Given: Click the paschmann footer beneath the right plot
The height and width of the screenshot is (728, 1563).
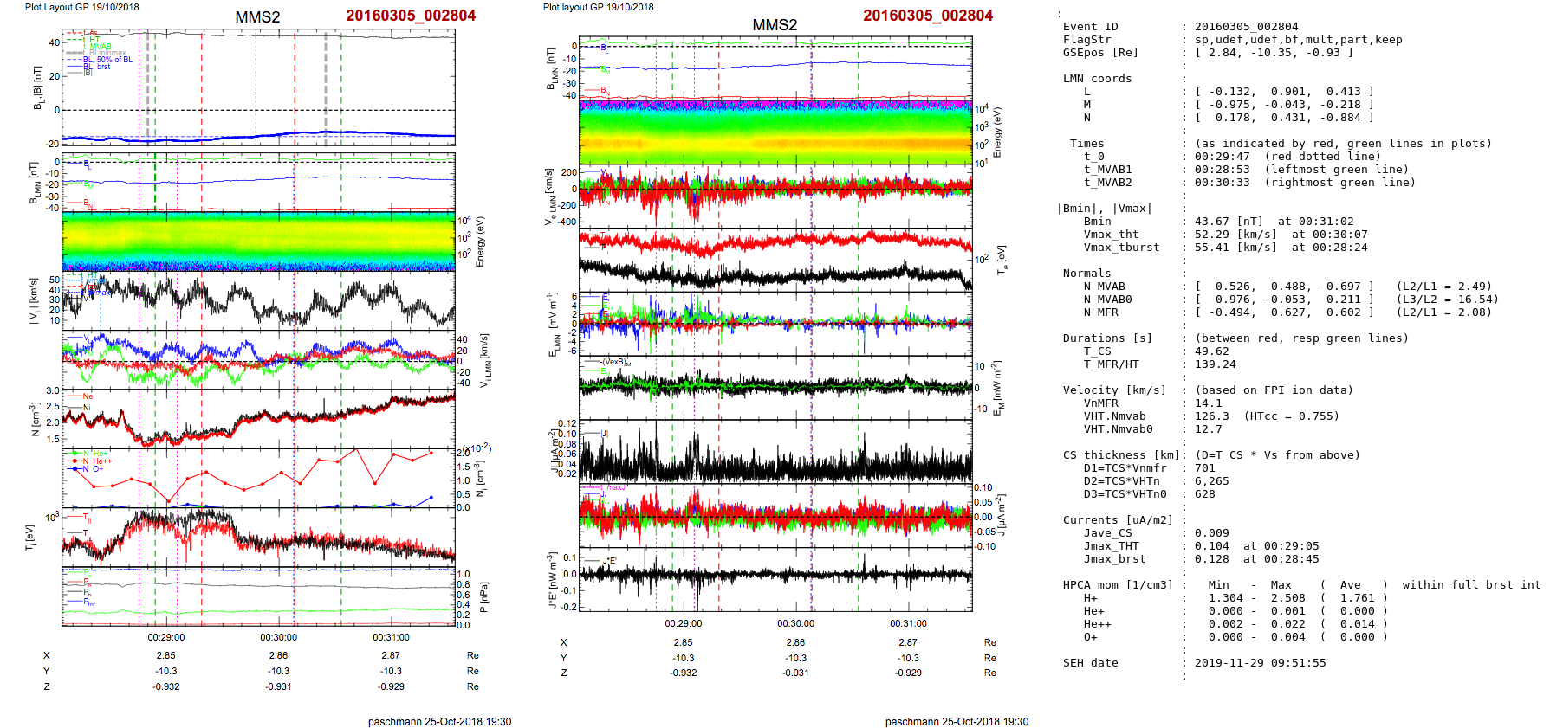Looking at the screenshot, I should coord(957,721).
